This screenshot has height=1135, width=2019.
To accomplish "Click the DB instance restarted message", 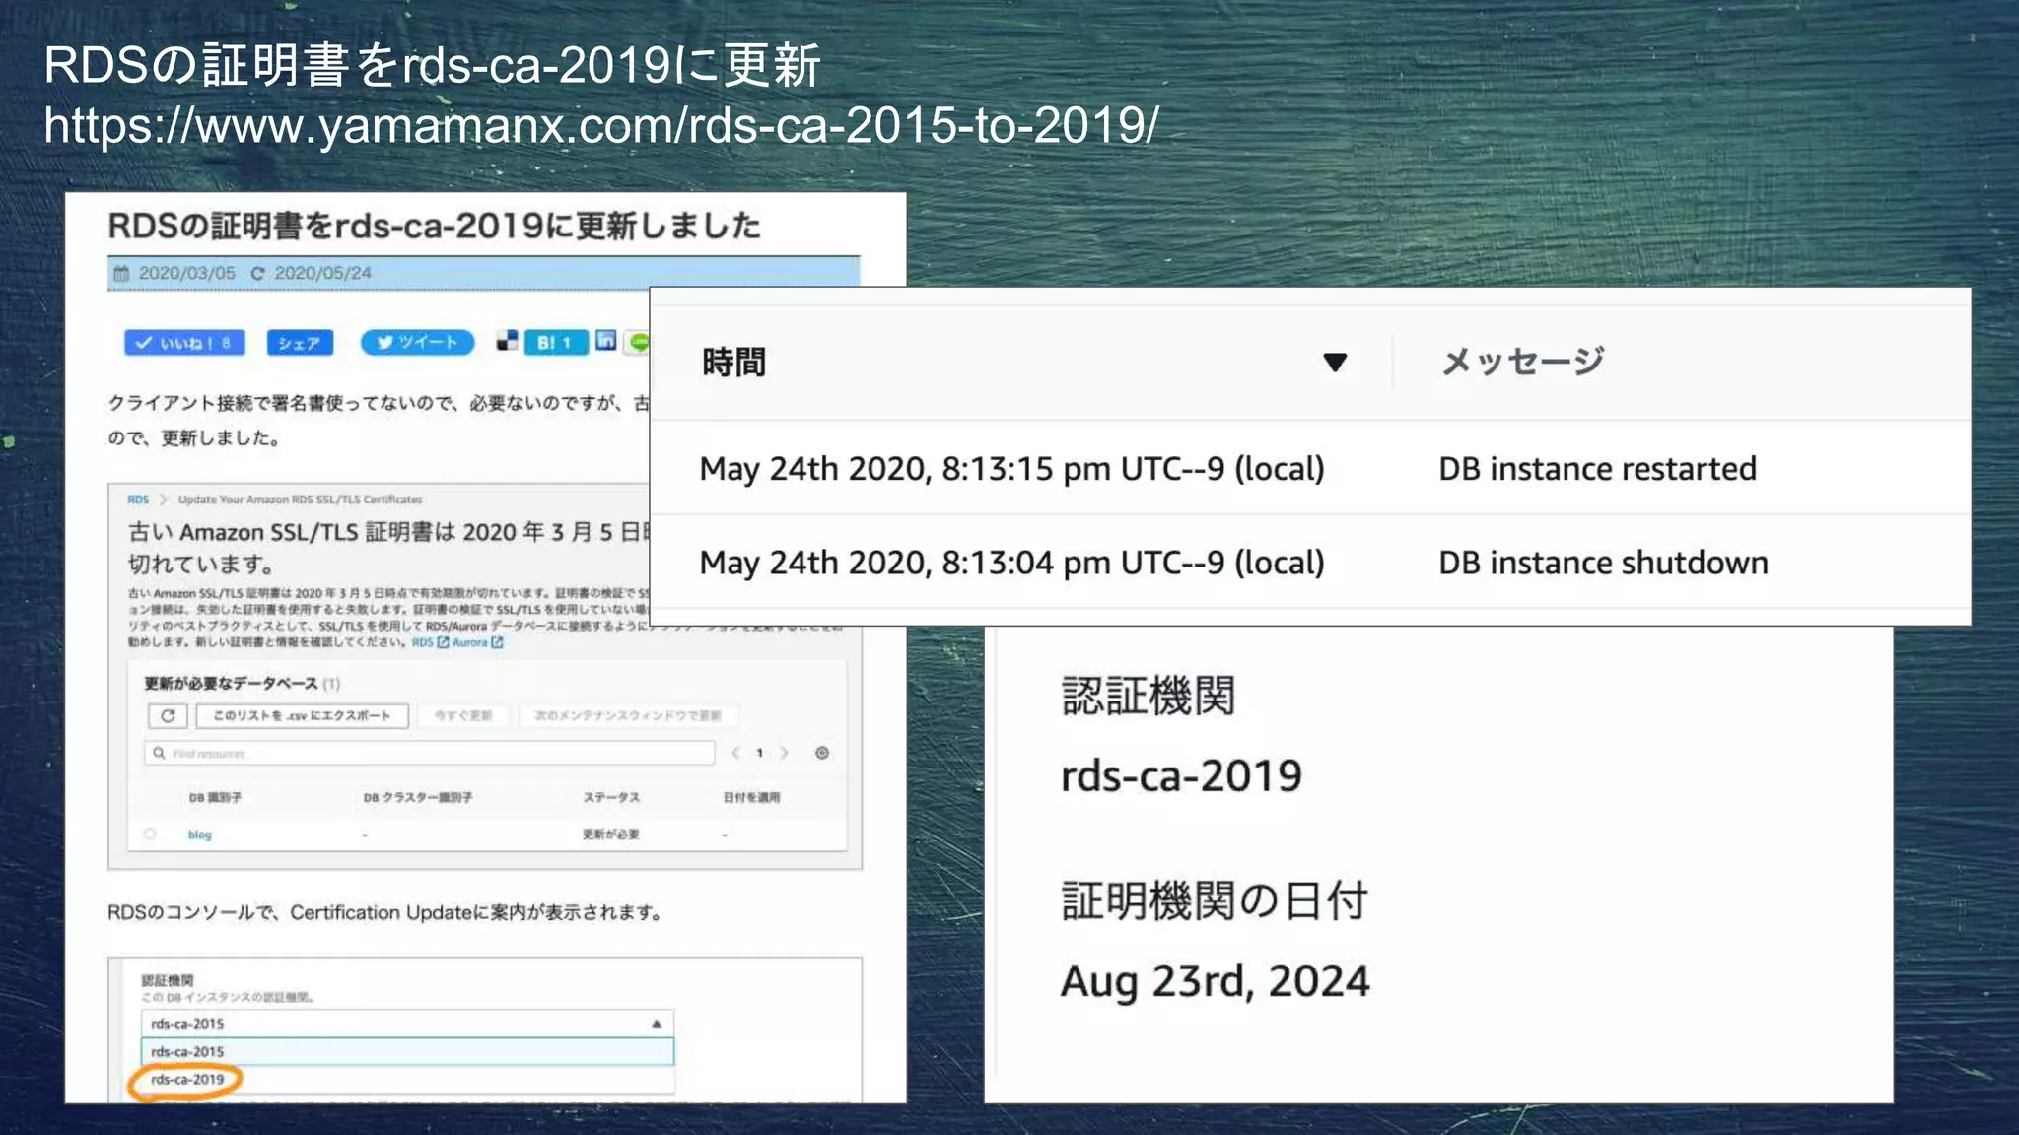I will (x=1597, y=468).
